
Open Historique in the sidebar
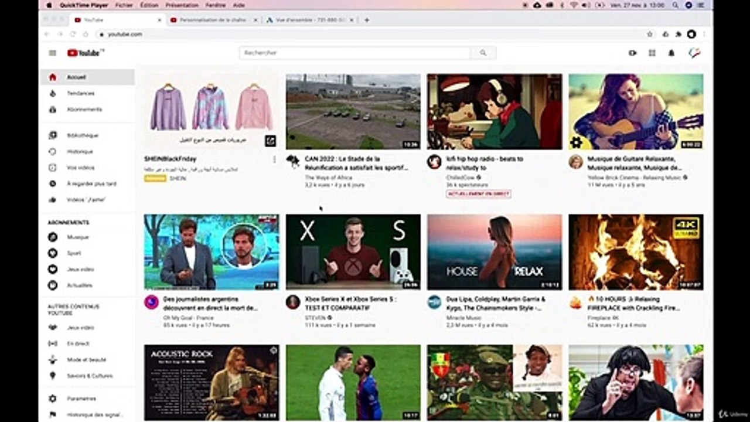[x=87, y=151]
